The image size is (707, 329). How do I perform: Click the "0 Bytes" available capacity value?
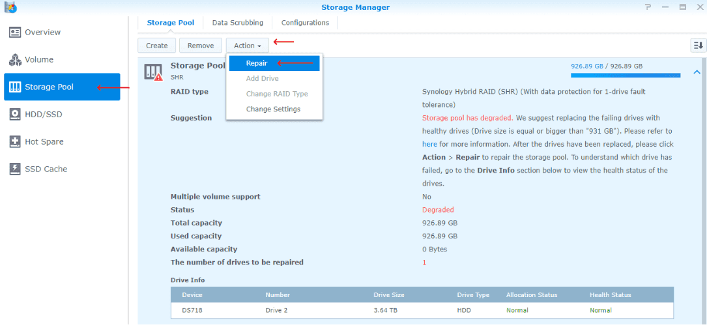(435, 249)
